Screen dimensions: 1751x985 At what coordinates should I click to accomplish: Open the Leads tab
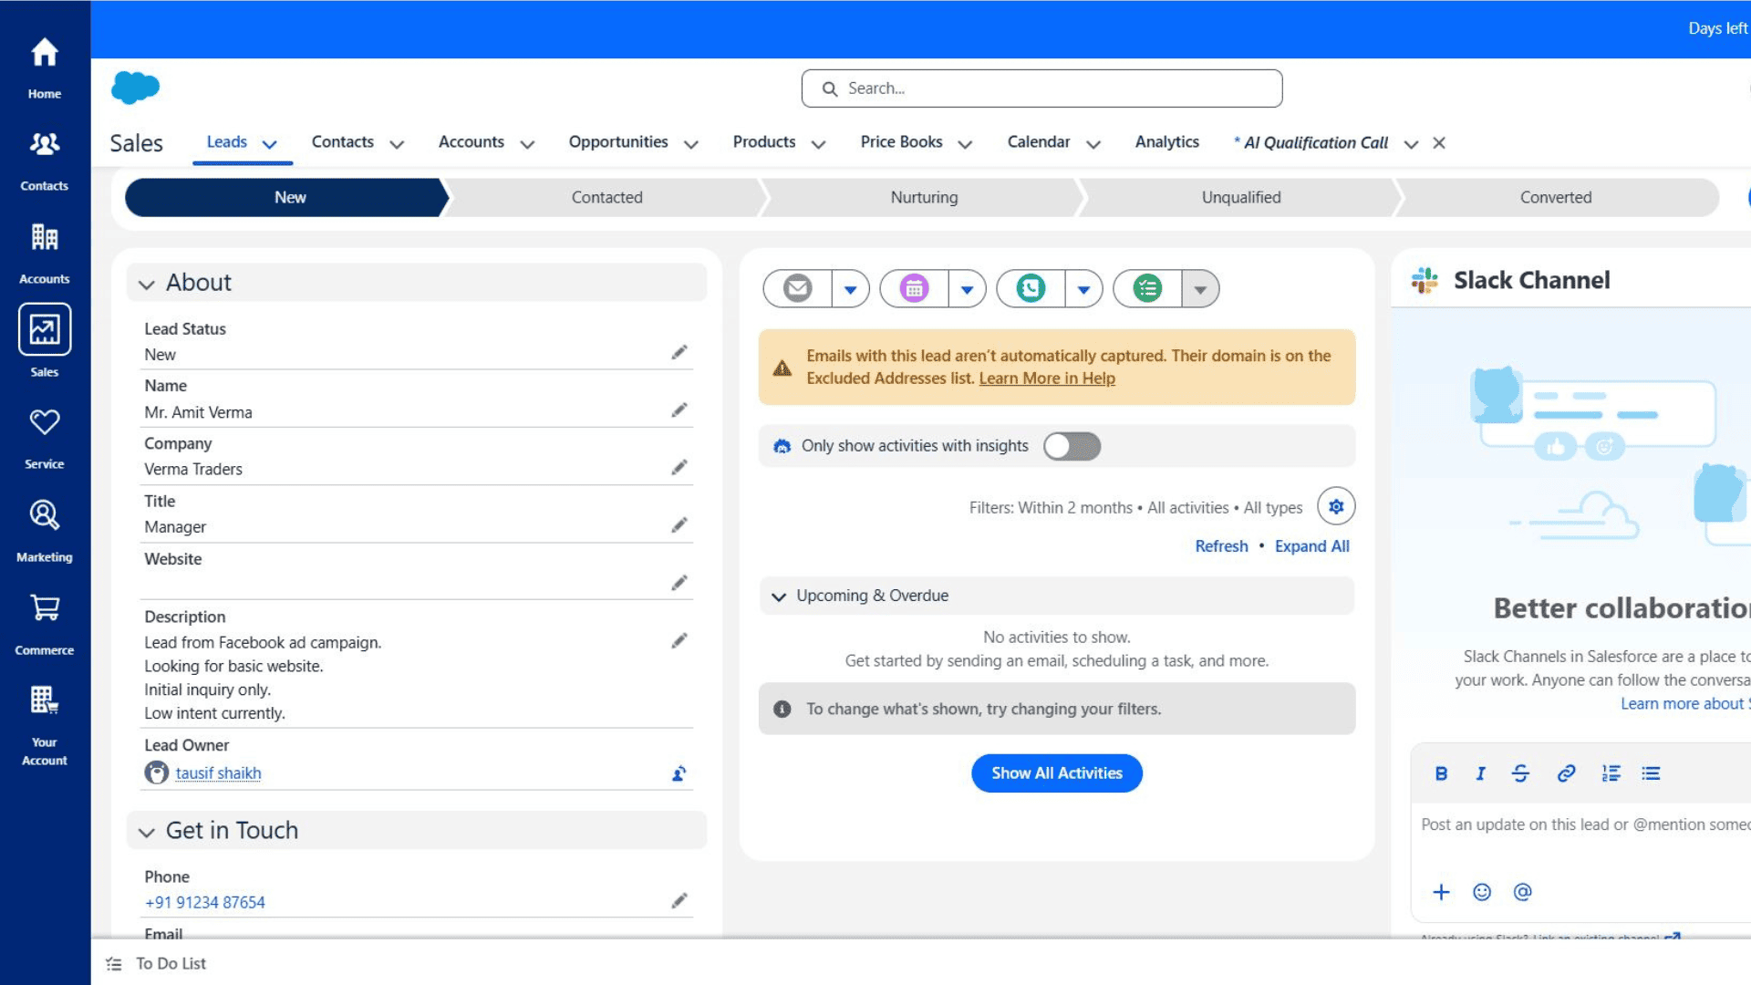pyautogui.click(x=226, y=141)
